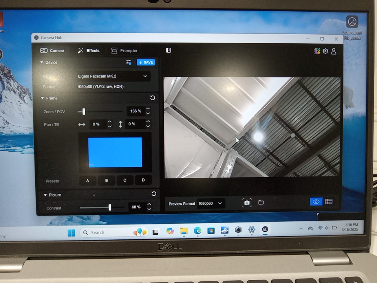
Task: Open device adjustment sliders icon
Action: 129,62
